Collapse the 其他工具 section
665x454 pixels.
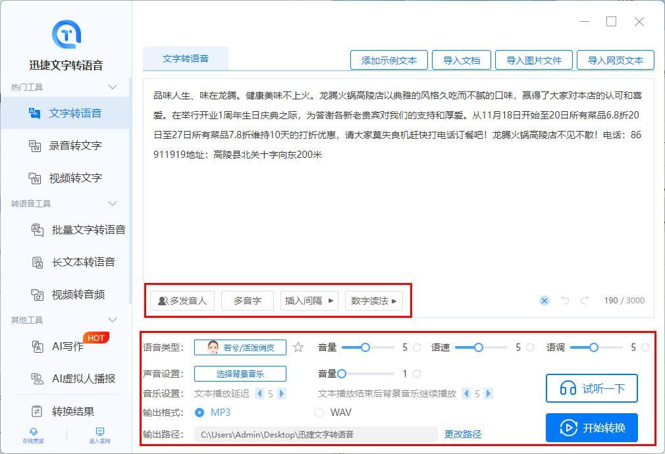pos(113,320)
